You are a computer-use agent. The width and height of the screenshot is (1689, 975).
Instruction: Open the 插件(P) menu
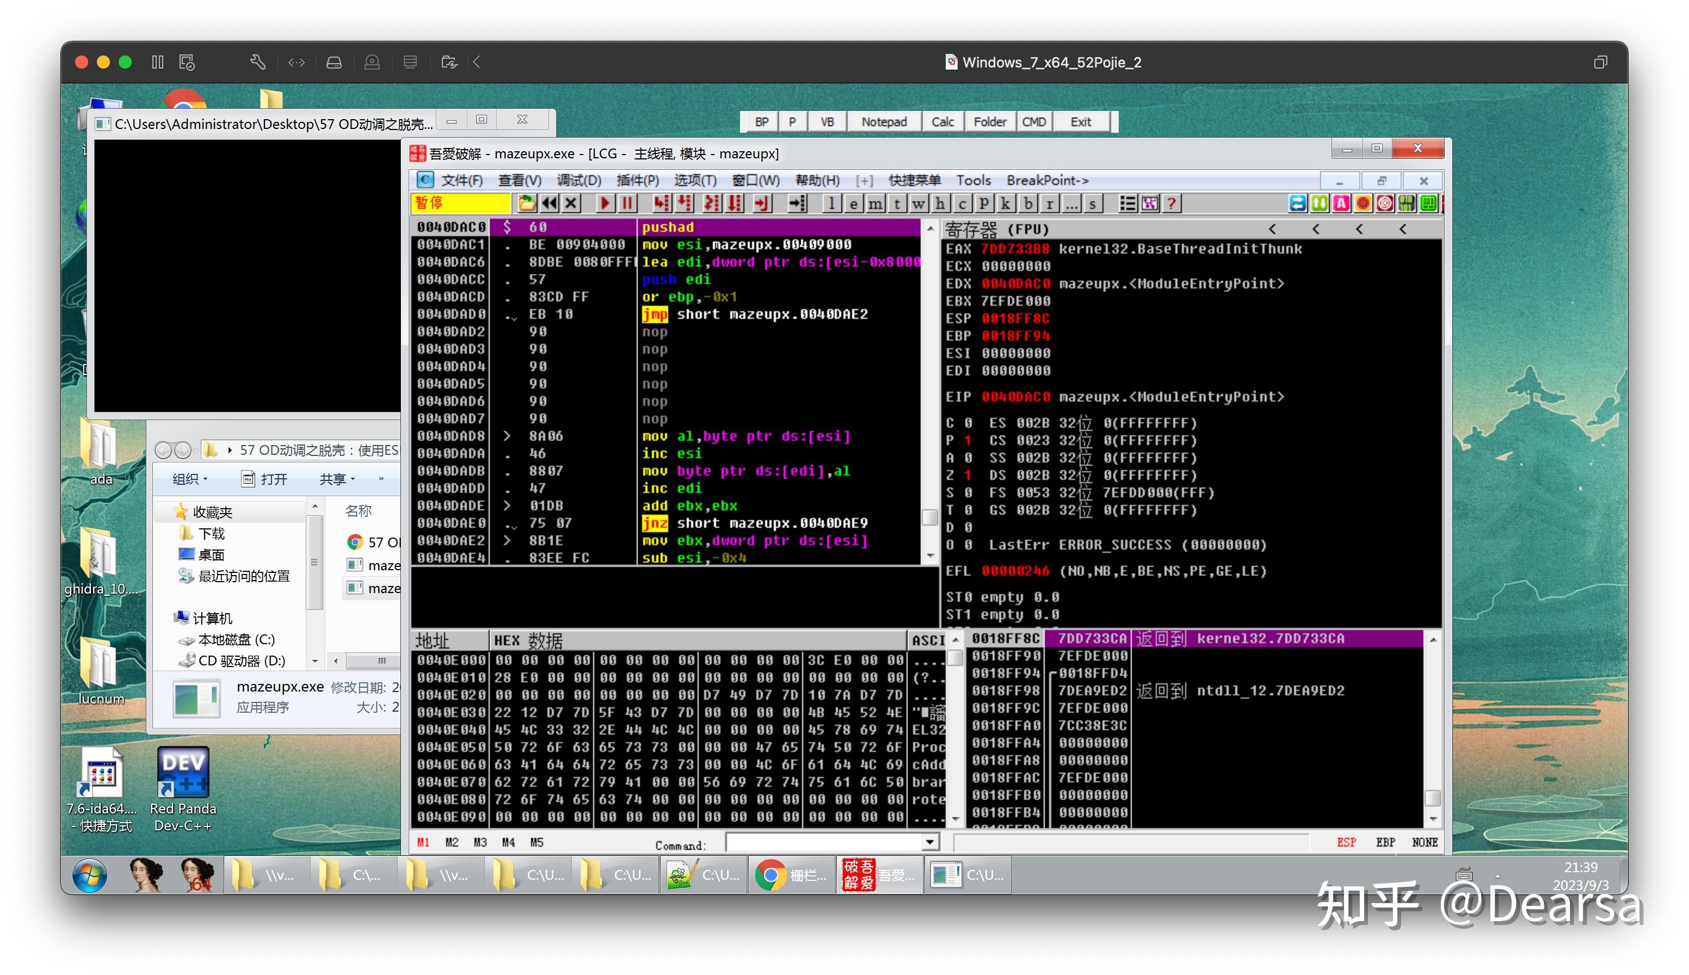[638, 180]
